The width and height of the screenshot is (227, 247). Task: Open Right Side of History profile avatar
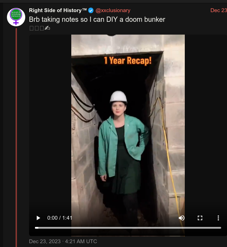pyautogui.click(x=16, y=17)
